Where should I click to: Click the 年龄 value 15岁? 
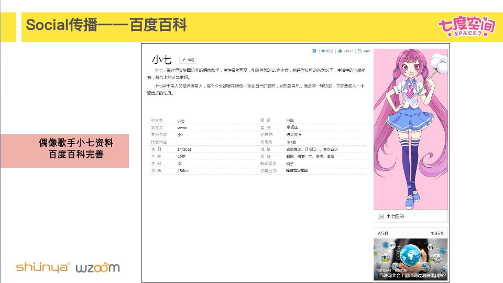click(x=182, y=156)
